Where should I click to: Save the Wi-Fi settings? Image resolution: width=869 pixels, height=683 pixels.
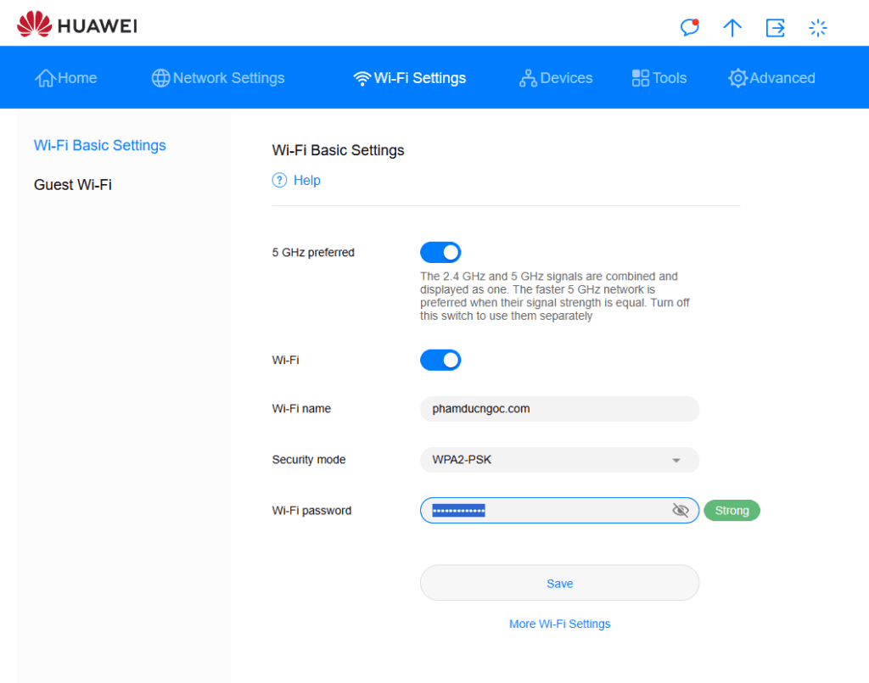click(x=560, y=583)
